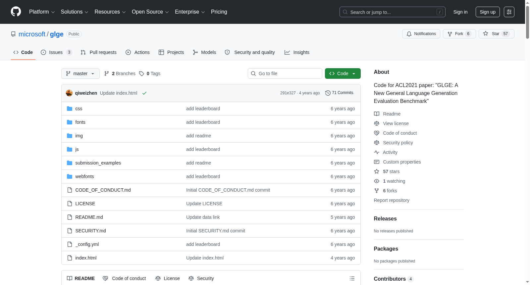The image size is (530, 285).
Task: Click the commit history clock icon
Action: [x=328, y=93]
